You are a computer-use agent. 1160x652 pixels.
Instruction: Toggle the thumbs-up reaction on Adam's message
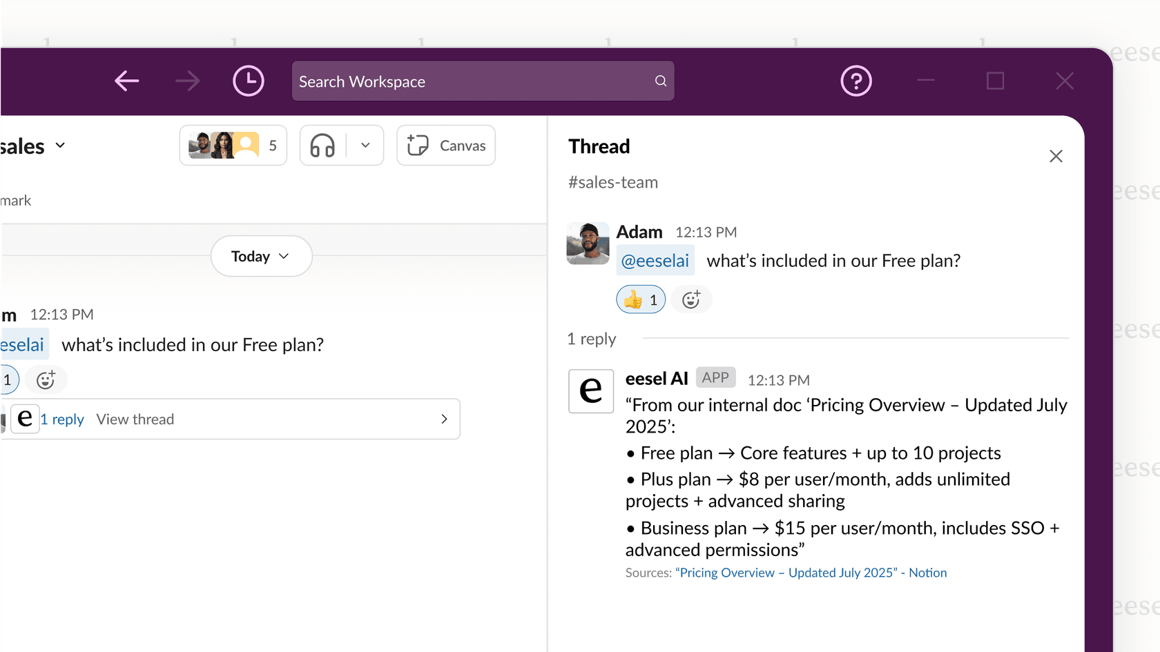[640, 299]
